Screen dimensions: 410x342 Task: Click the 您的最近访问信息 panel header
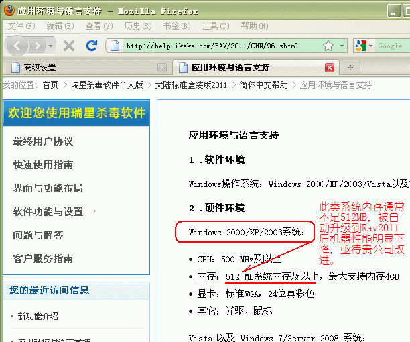pos(76,290)
